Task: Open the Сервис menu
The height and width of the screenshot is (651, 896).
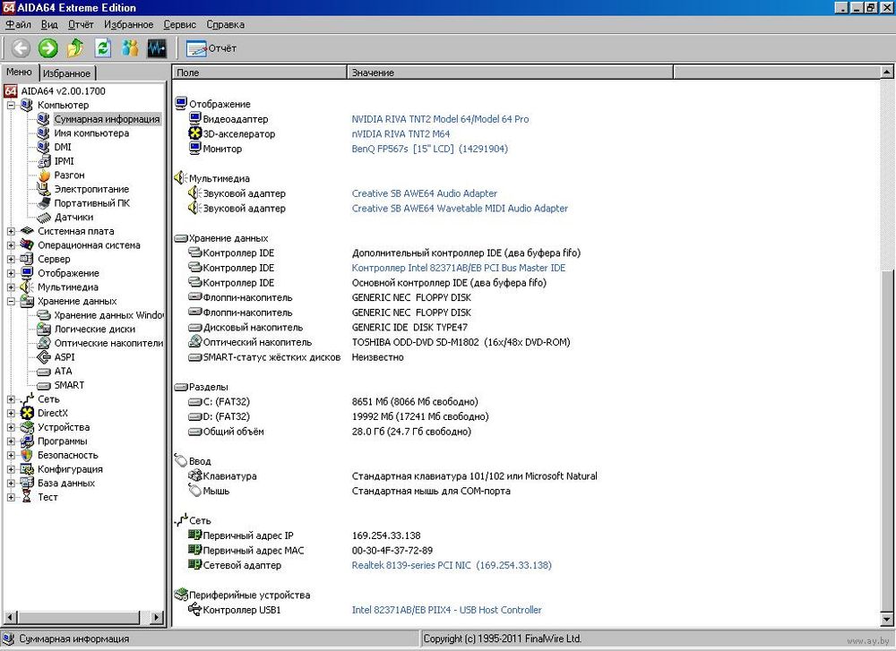Action: tap(179, 25)
